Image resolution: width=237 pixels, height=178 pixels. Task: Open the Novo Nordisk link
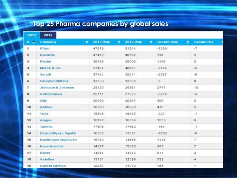[52, 146]
